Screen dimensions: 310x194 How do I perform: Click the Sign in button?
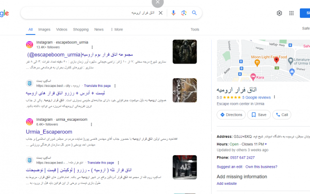click(305, 13)
